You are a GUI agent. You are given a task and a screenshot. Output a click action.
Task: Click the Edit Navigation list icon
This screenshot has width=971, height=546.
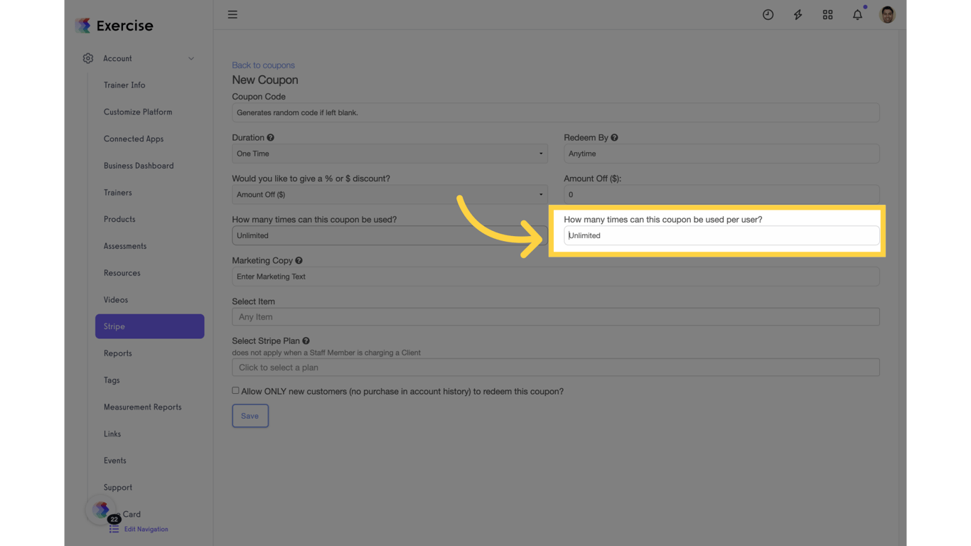coord(114,529)
